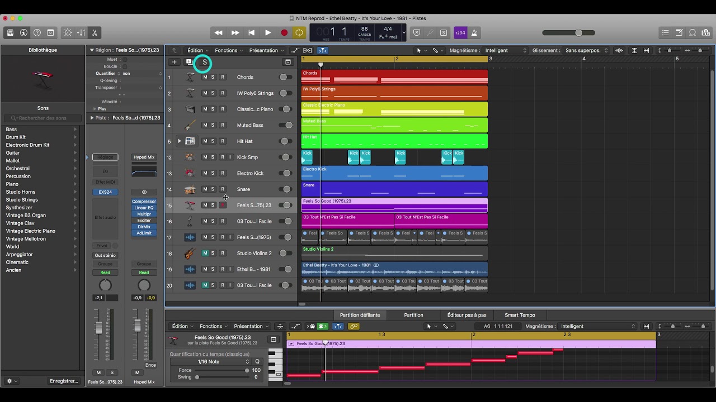Open the Note Pad icon
This screenshot has height=402, width=716.
coord(679,33)
